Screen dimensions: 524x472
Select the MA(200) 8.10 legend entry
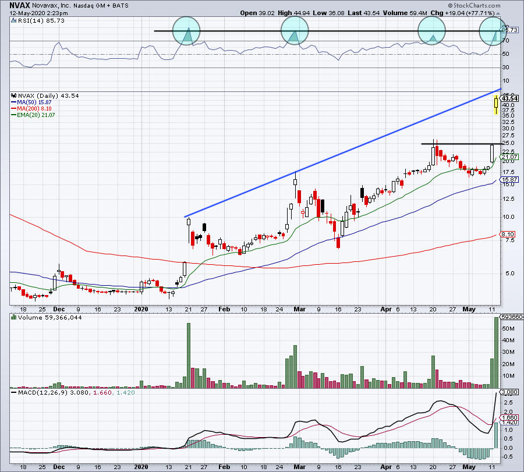click(33, 108)
